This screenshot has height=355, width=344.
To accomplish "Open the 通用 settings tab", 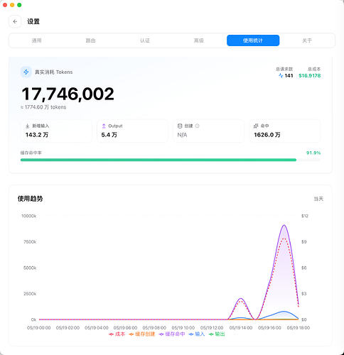I will tap(37, 40).
